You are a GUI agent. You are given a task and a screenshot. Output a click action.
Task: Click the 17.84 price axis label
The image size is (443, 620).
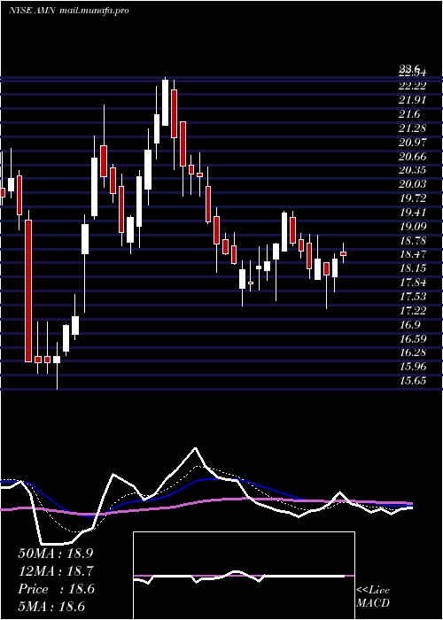(x=412, y=283)
